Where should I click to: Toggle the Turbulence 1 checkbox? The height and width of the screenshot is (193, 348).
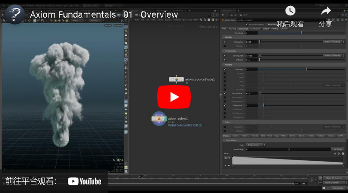(x=225, y=105)
